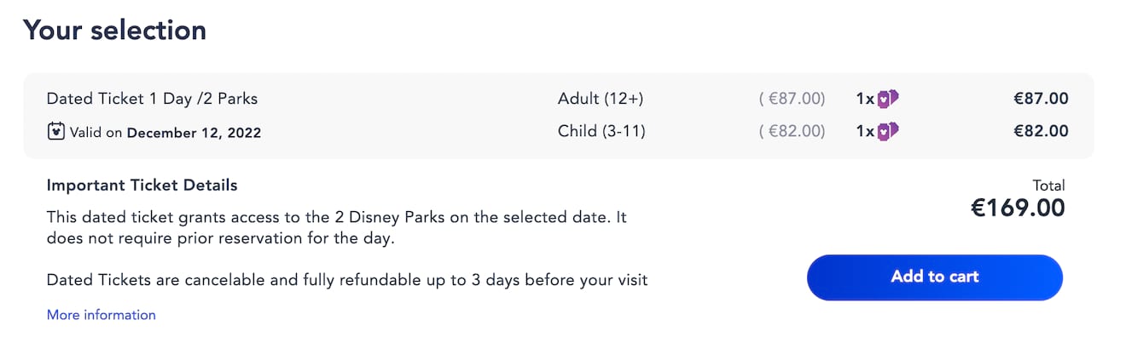Click the adult unit price (€87.00) in parentheses
1126x337 pixels.
click(x=792, y=99)
